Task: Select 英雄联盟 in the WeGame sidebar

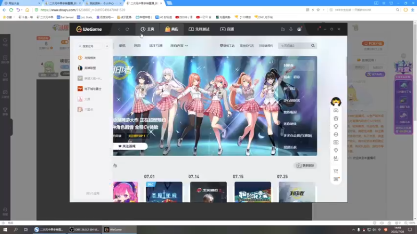Action: click(x=90, y=68)
